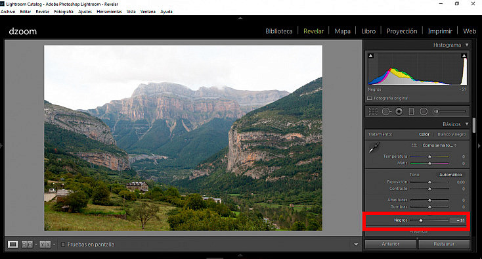
Task: Select the Red Eye Correction tool icon
Action: pos(399,111)
